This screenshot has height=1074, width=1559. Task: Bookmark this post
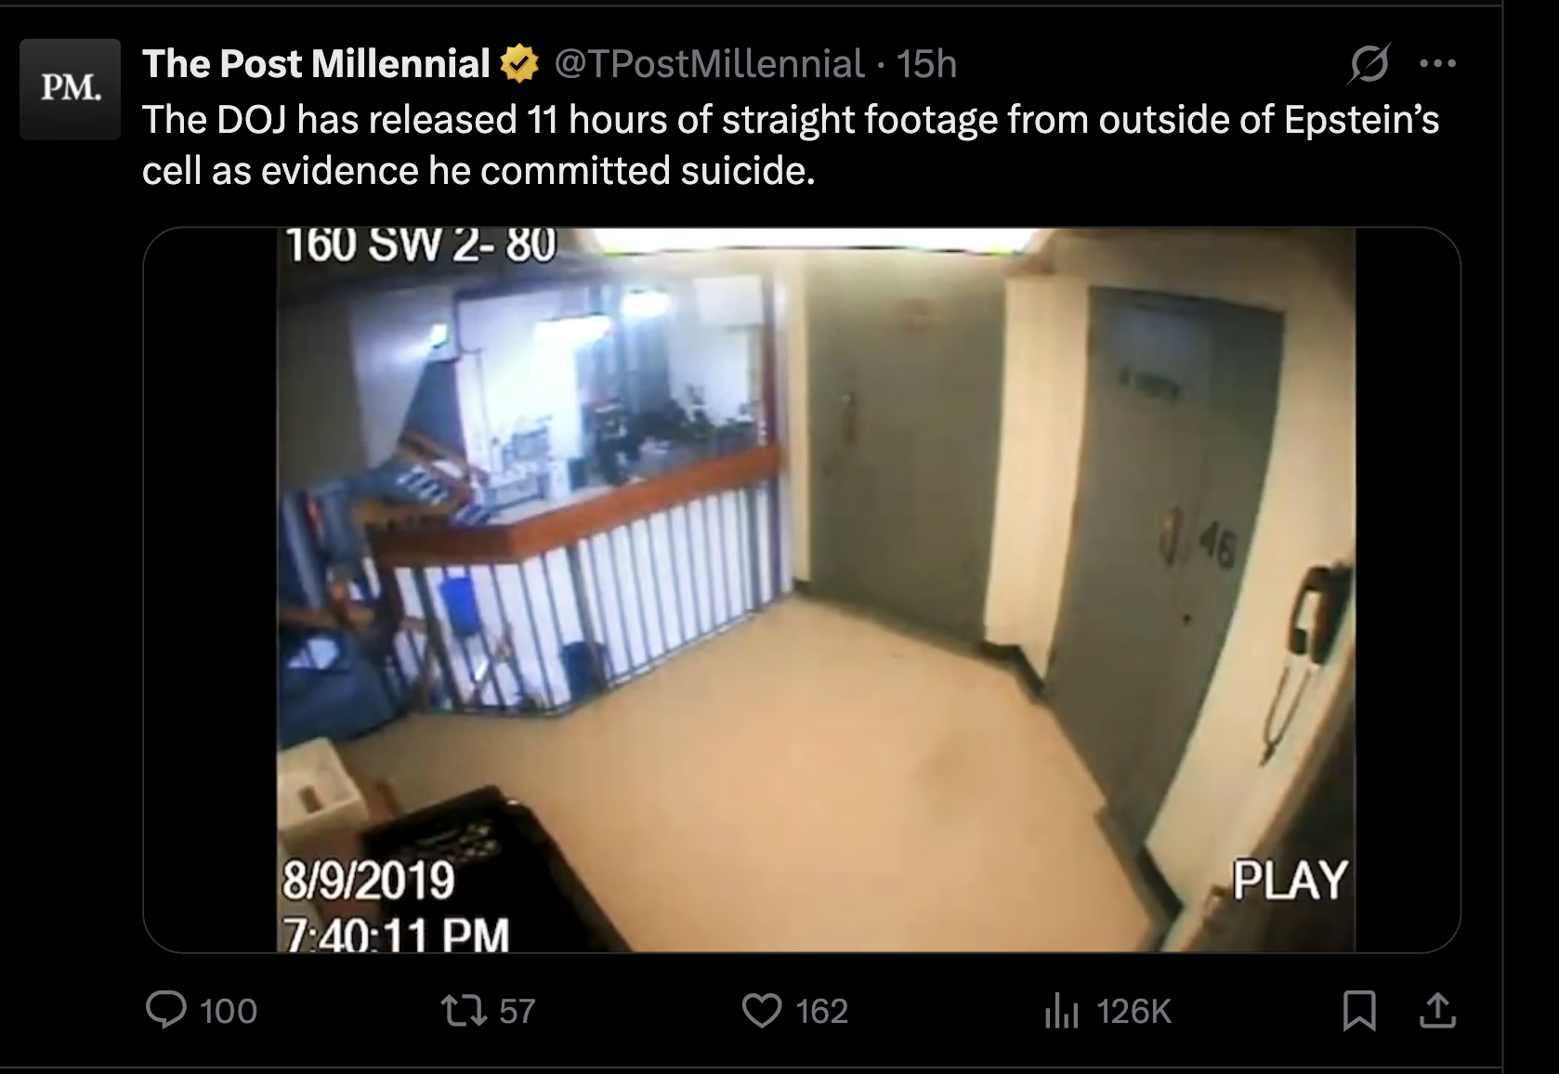point(1359,1010)
